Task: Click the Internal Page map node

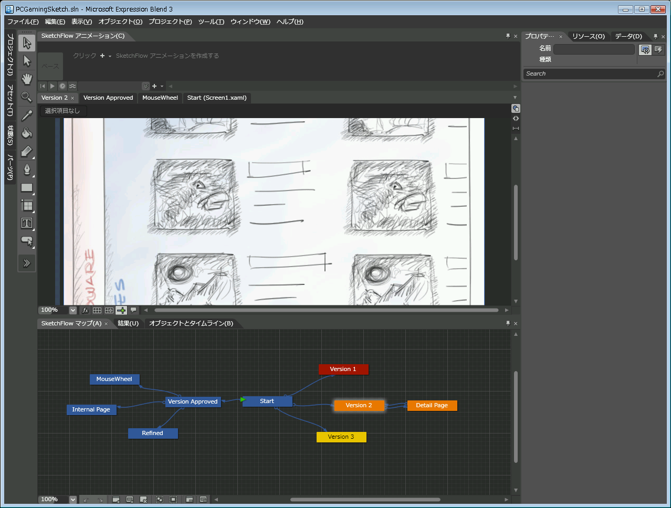Action: click(91, 409)
